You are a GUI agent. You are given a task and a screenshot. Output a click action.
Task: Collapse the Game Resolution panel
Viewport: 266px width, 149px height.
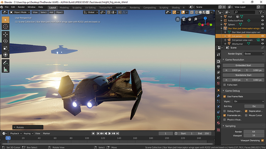click(x=224, y=60)
